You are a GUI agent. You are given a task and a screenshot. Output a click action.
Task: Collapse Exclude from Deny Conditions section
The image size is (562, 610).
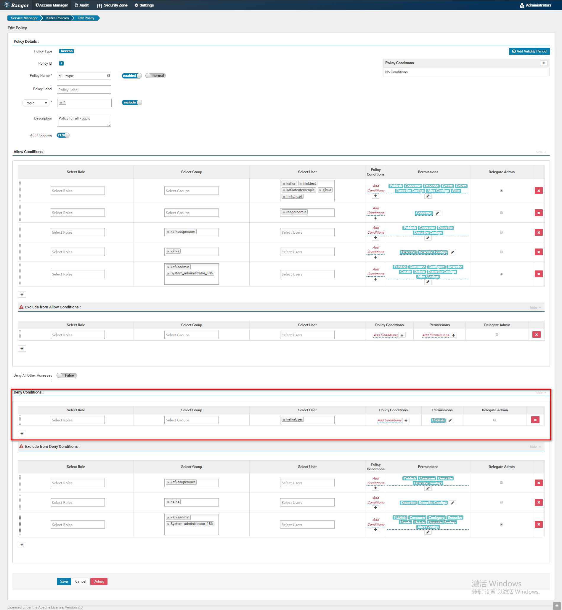pos(535,447)
